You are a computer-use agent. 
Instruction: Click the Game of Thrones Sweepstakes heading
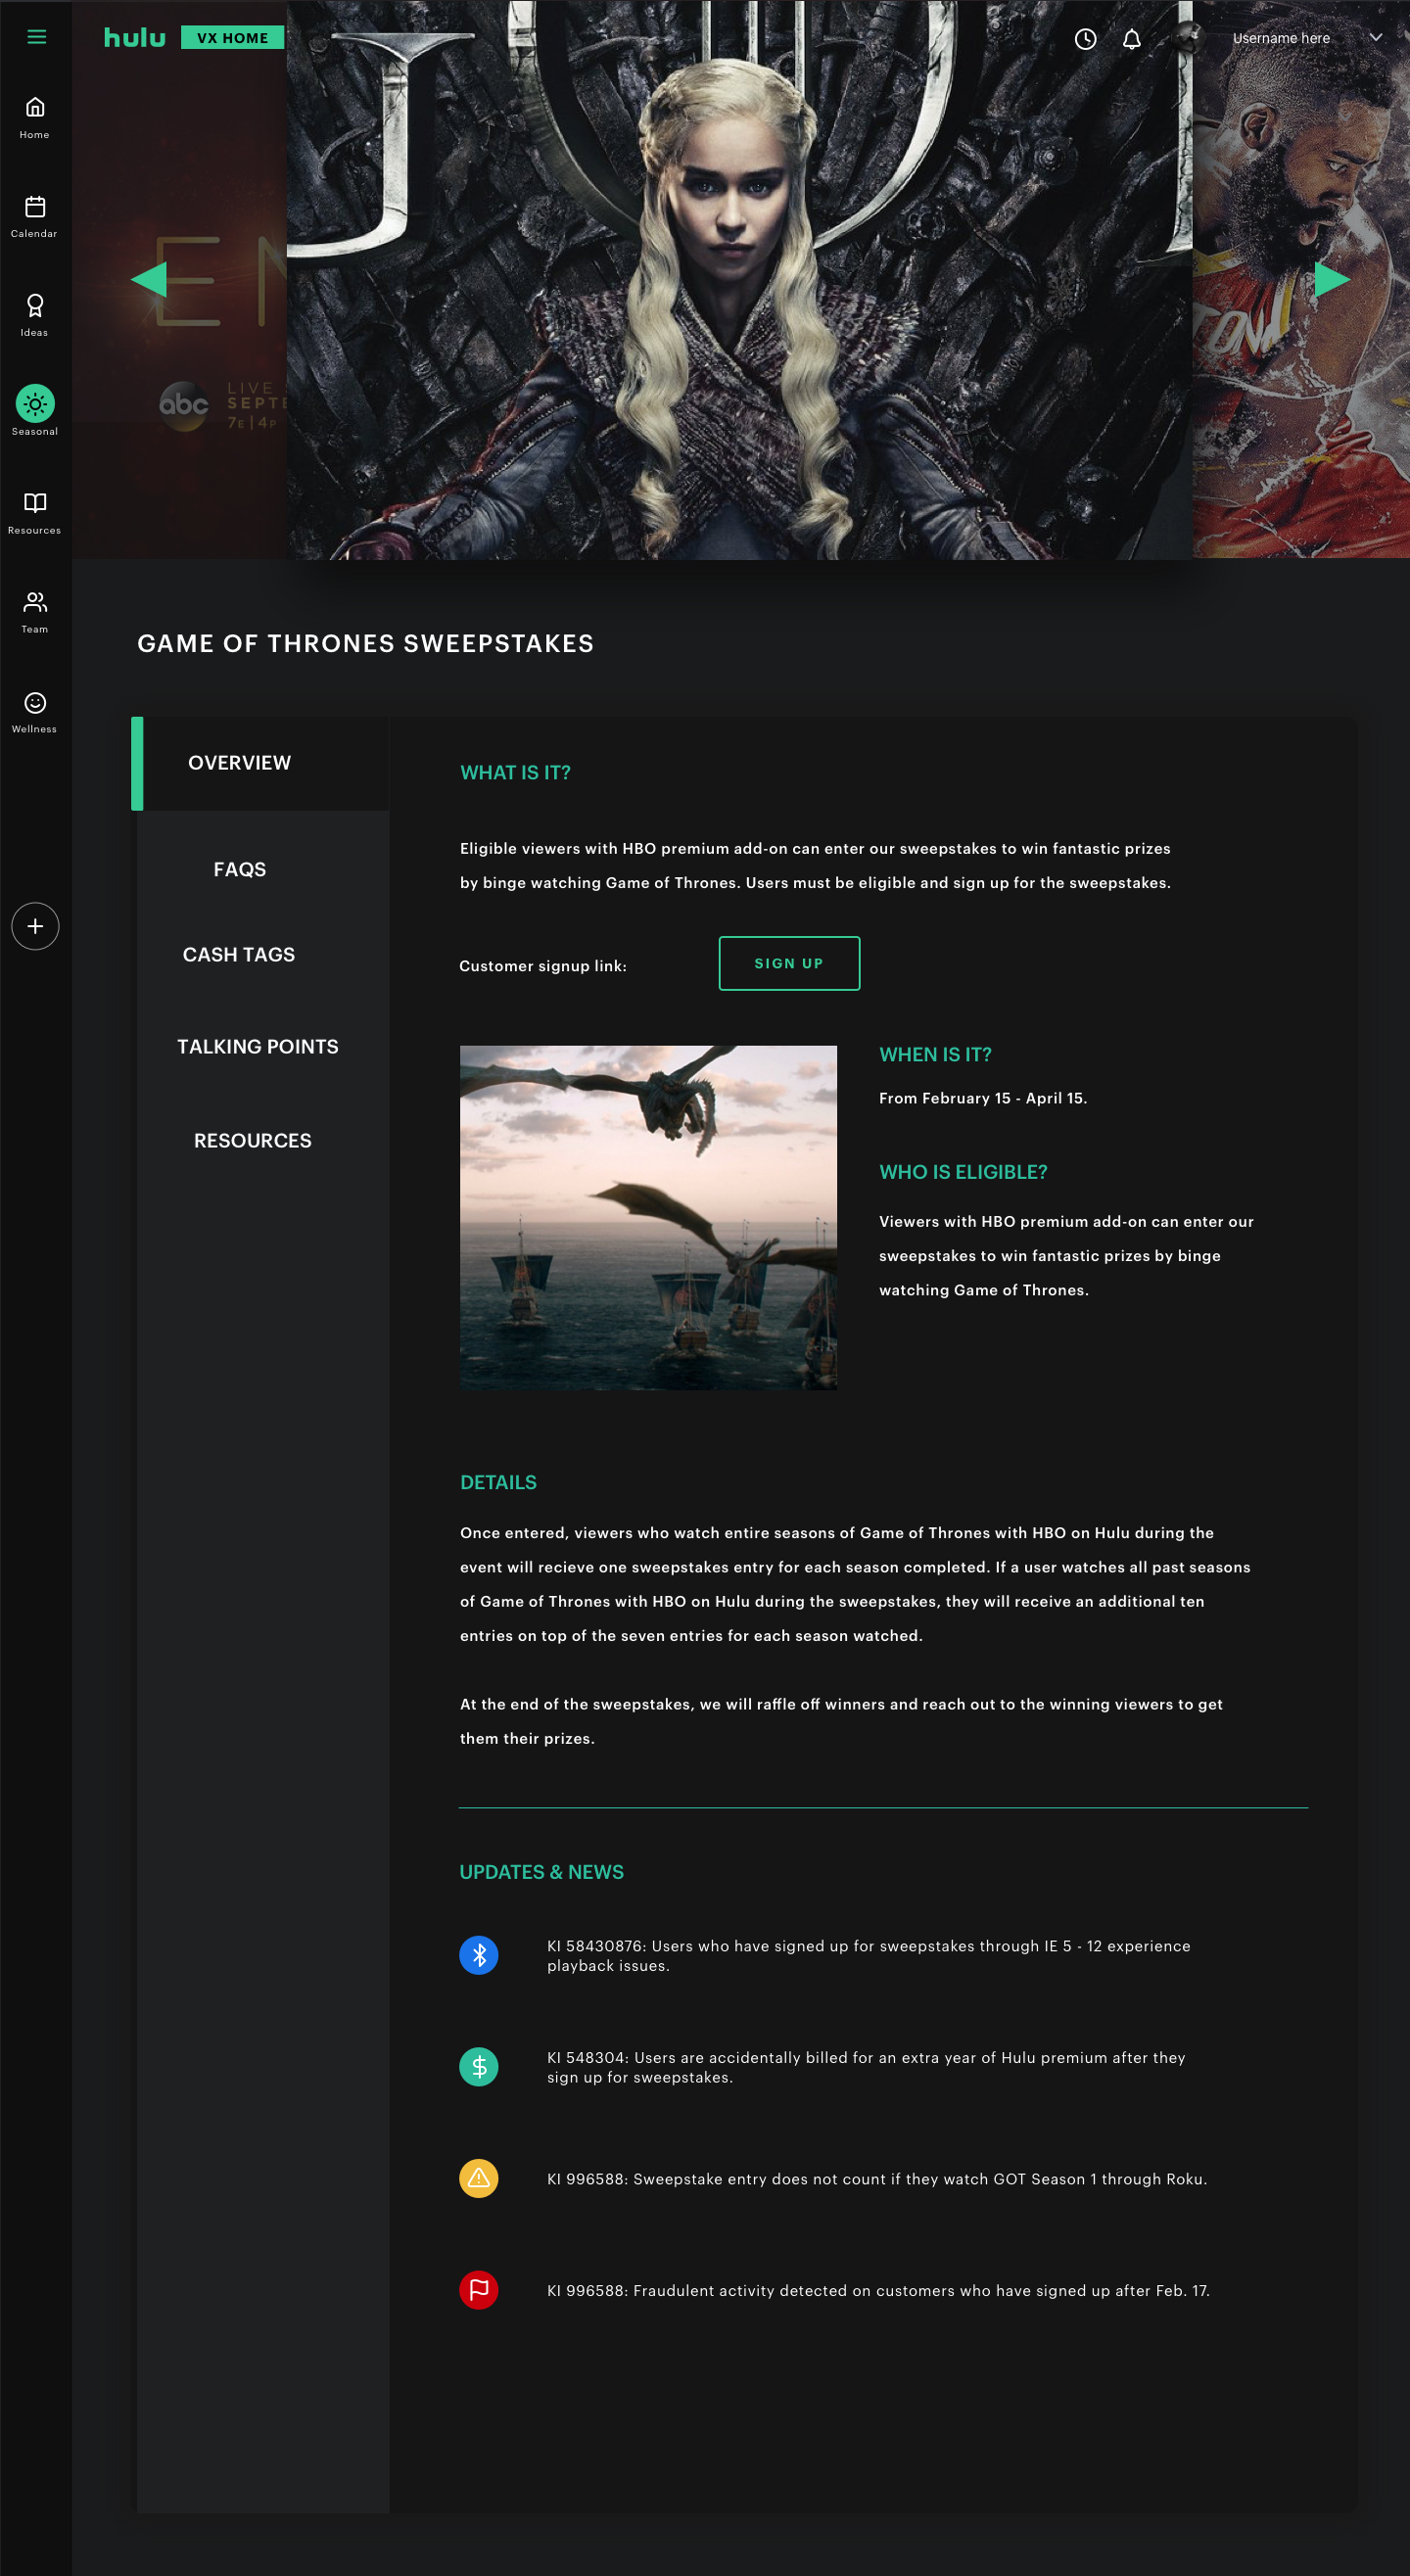pos(366,643)
